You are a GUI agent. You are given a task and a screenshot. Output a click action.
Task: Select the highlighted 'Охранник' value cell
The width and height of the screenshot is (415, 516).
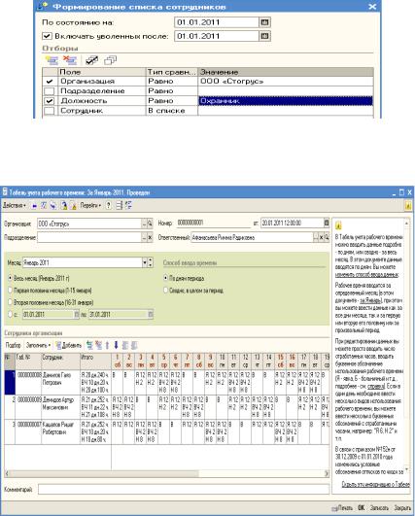[286, 101]
